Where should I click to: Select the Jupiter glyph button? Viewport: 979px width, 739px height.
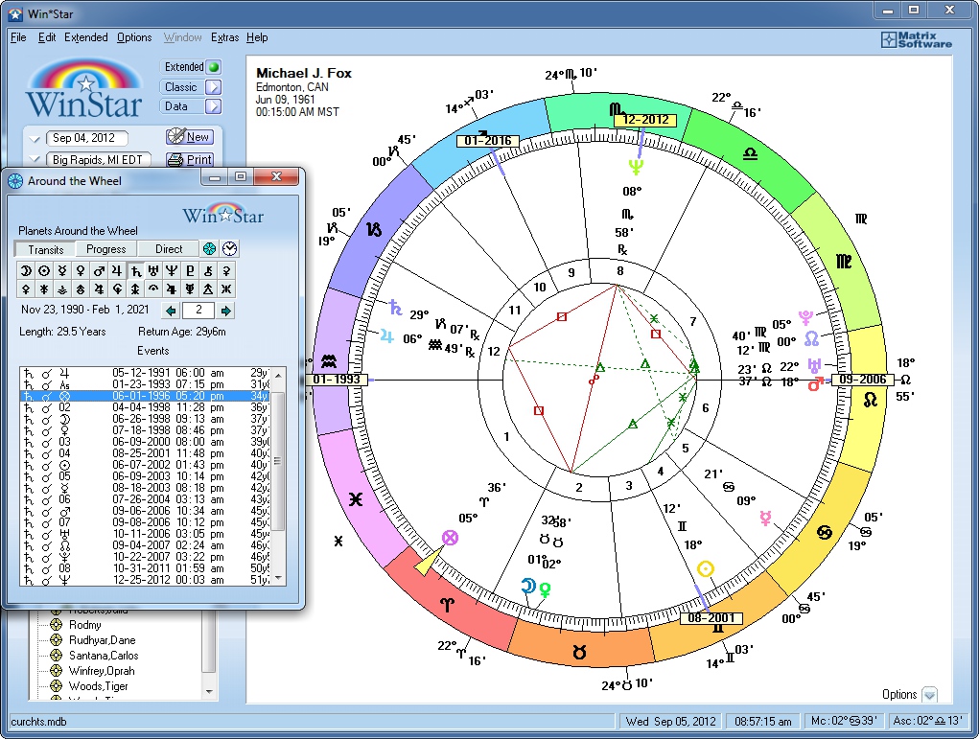[x=117, y=270]
